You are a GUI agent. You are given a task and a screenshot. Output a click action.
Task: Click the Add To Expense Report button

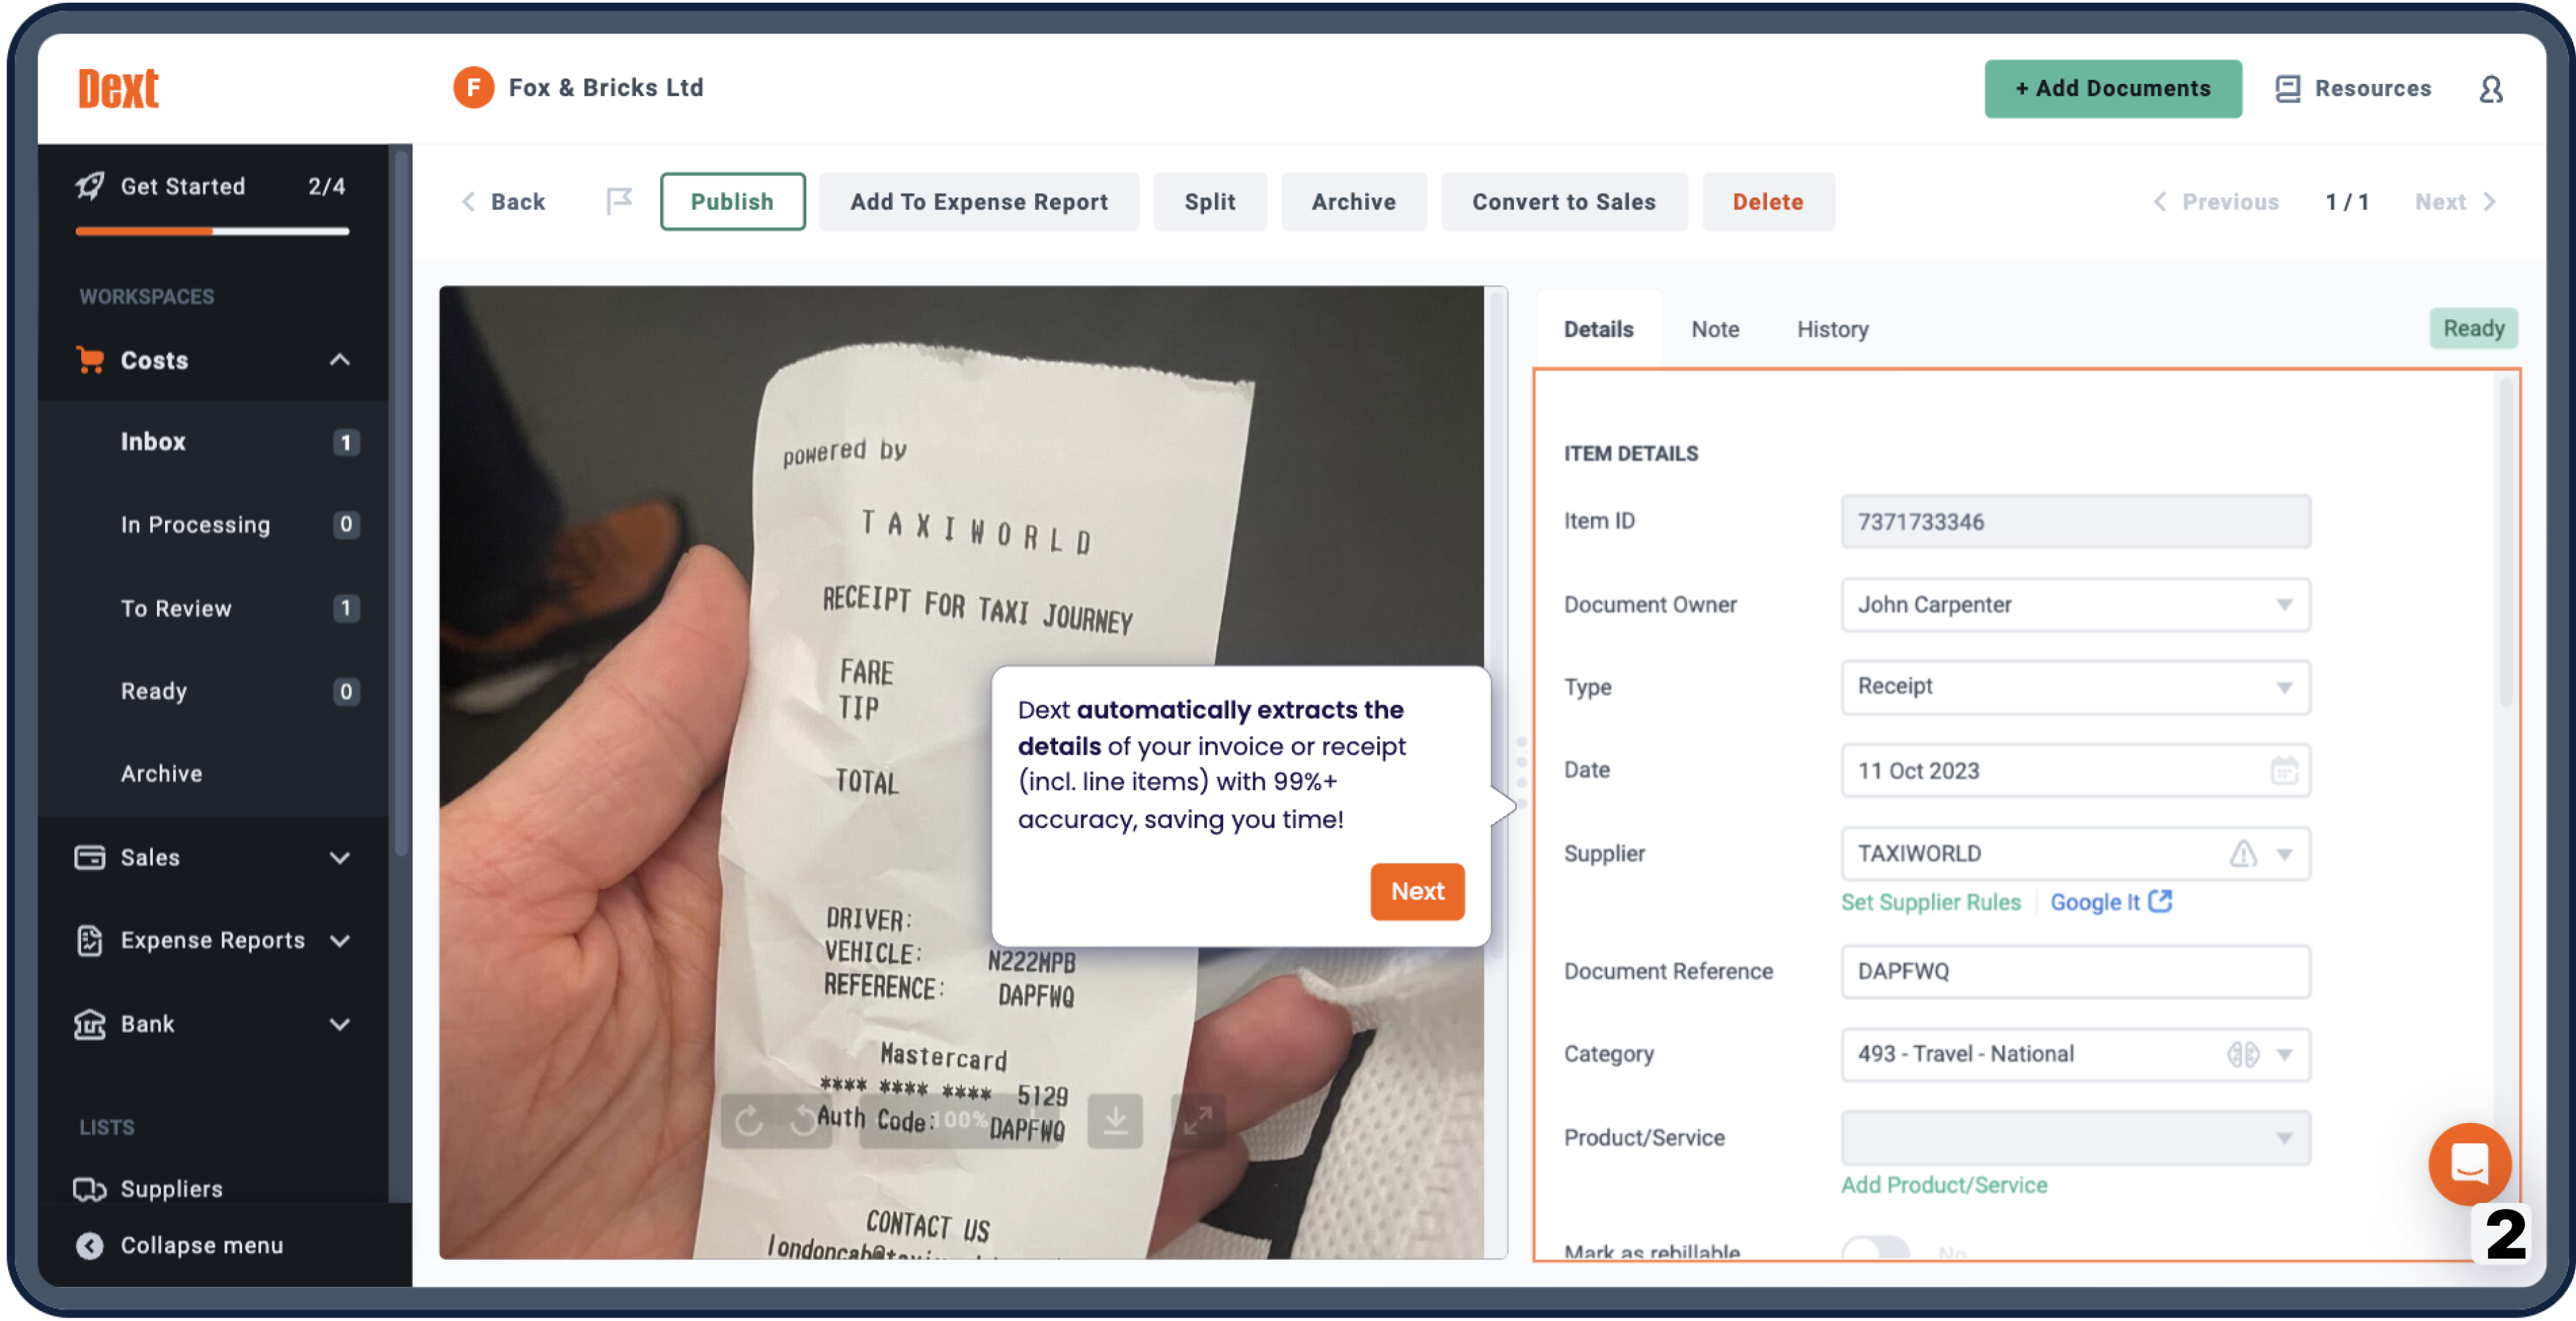(x=979, y=201)
